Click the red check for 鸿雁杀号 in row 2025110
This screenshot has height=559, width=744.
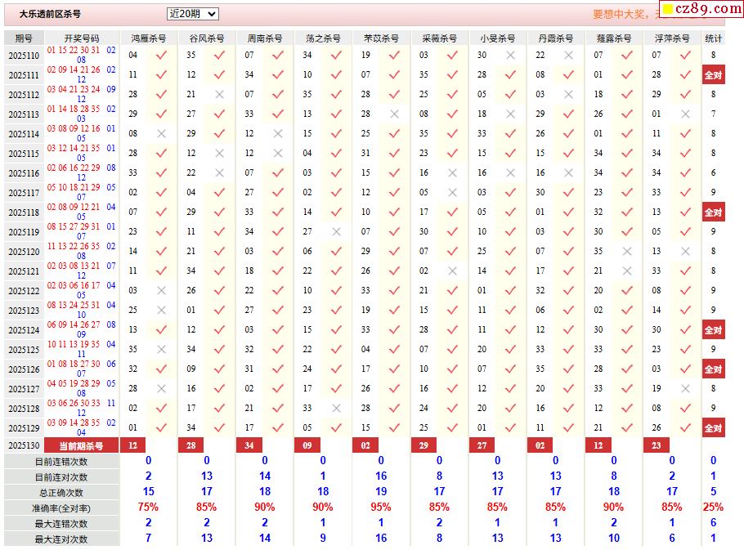tap(161, 56)
